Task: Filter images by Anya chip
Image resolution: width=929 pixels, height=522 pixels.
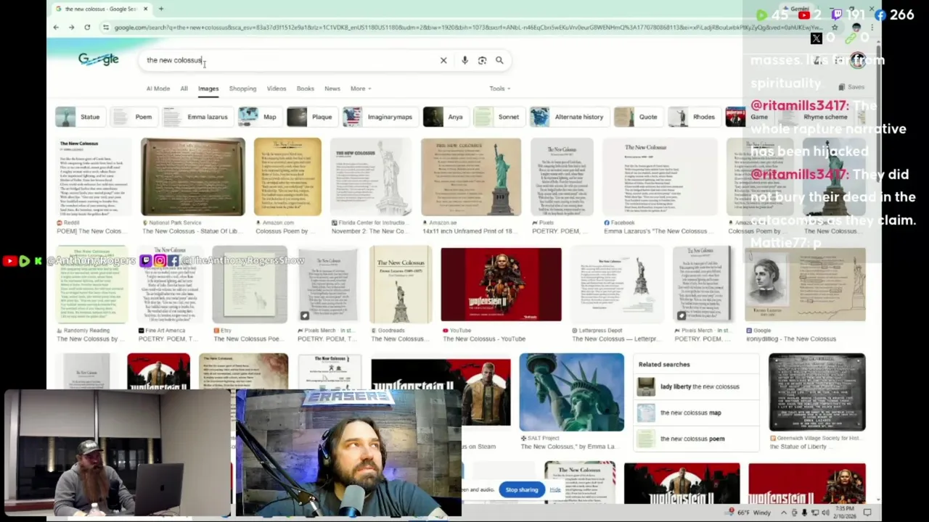Action: [x=445, y=117]
